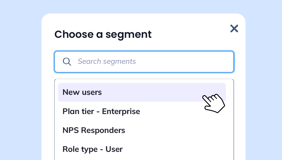Click the Choose a segment heading

point(103,34)
